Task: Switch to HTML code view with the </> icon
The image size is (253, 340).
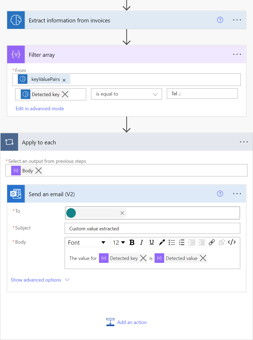Action: point(232,242)
